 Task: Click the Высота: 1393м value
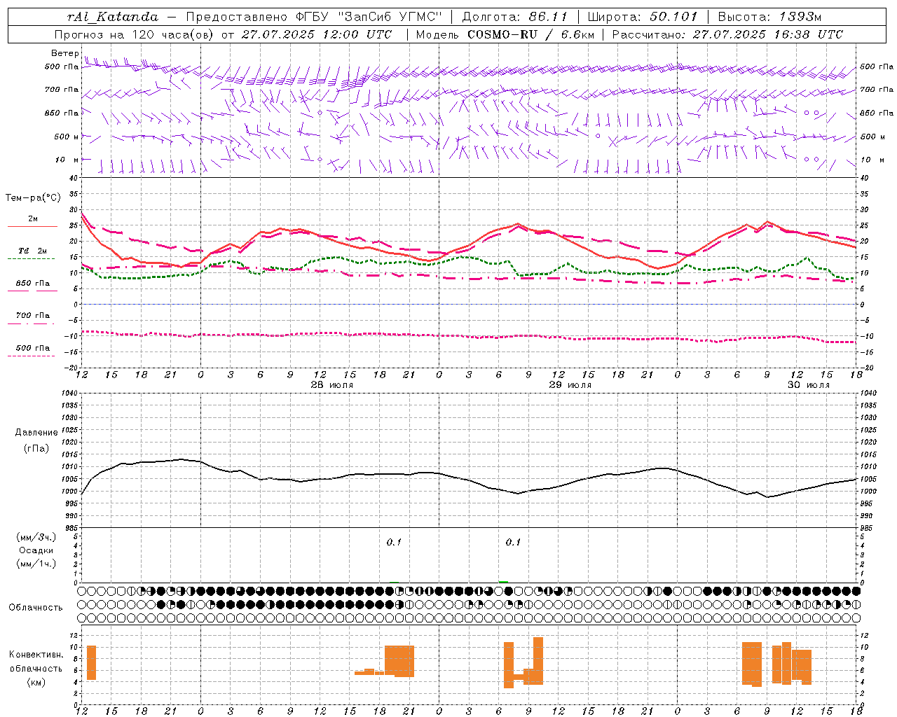pyautogui.click(x=769, y=17)
